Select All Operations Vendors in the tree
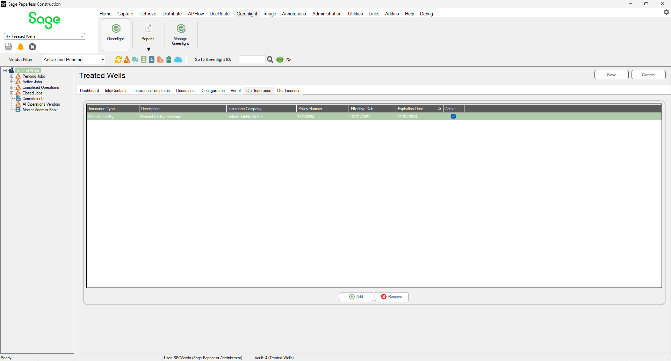This screenshot has height=361, width=671. [x=41, y=104]
